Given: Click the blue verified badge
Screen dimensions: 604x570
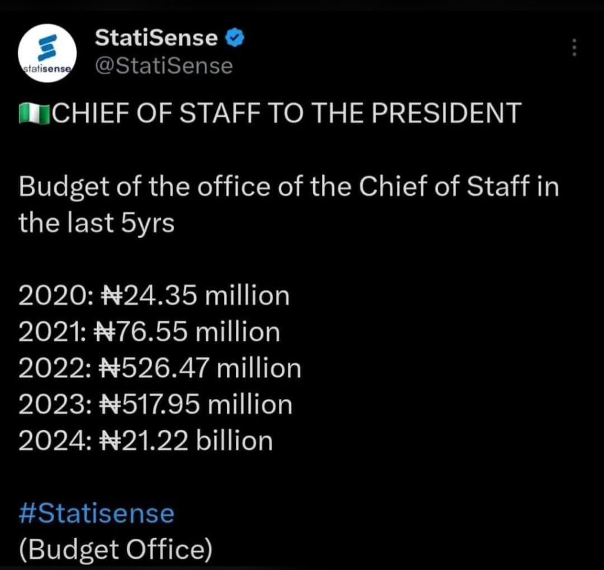Looking at the screenshot, I should [235, 38].
